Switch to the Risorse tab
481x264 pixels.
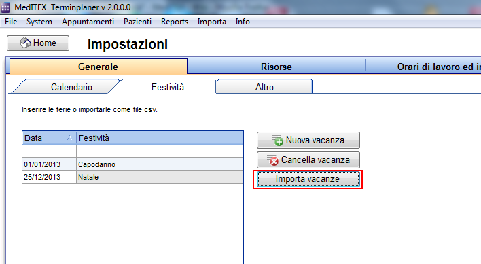click(x=276, y=67)
